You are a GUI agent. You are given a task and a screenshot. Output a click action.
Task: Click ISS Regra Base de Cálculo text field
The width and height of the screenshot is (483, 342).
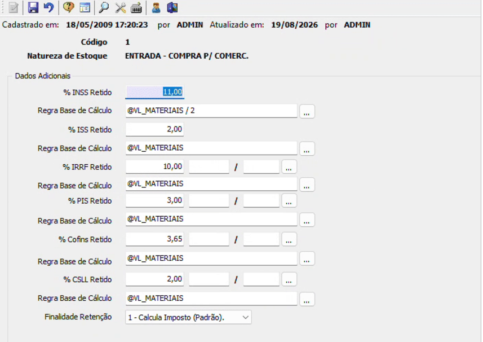[x=211, y=148]
